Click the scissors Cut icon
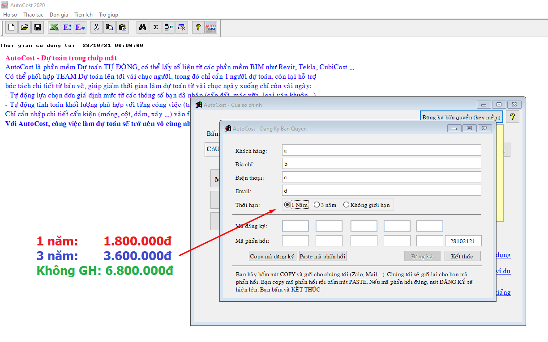The height and width of the screenshot is (342, 548). pos(96,27)
